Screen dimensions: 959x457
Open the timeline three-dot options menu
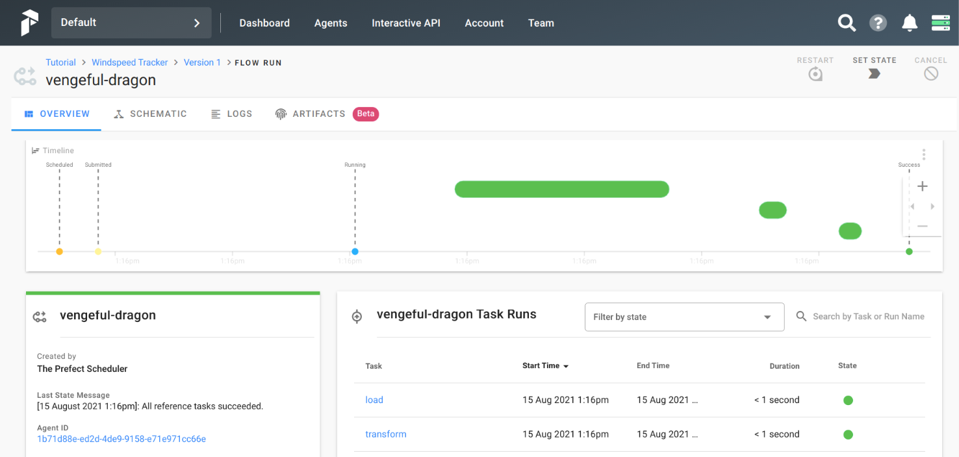tap(923, 154)
